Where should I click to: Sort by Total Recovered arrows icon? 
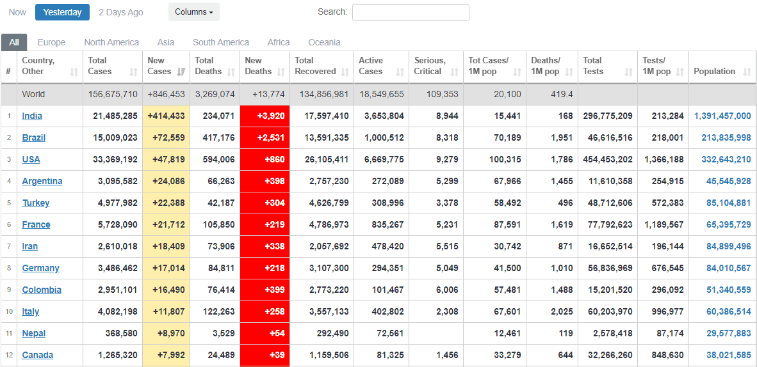tap(345, 72)
